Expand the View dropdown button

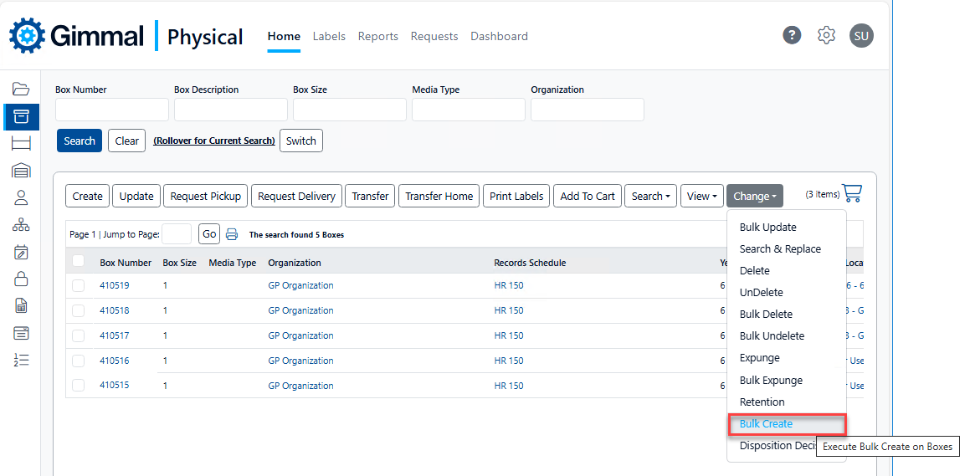tap(701, 197)
